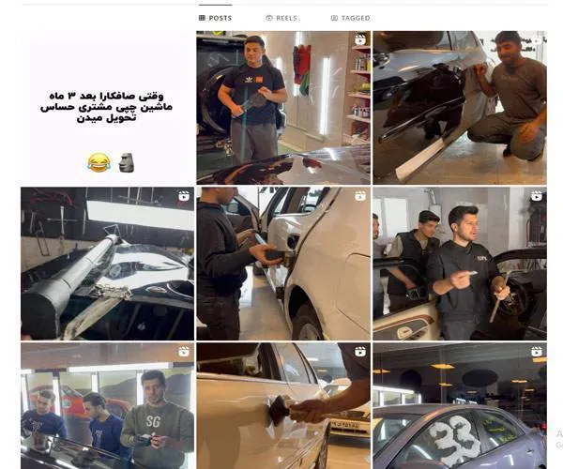The image size is (563, 469).
Task: Open post of hand pulling car door dent
Action: tap(283, 406)
